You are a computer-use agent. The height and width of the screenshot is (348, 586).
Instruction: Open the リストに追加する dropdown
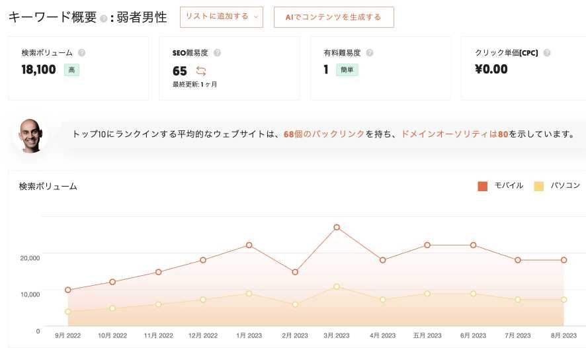[x=222, y=17]
